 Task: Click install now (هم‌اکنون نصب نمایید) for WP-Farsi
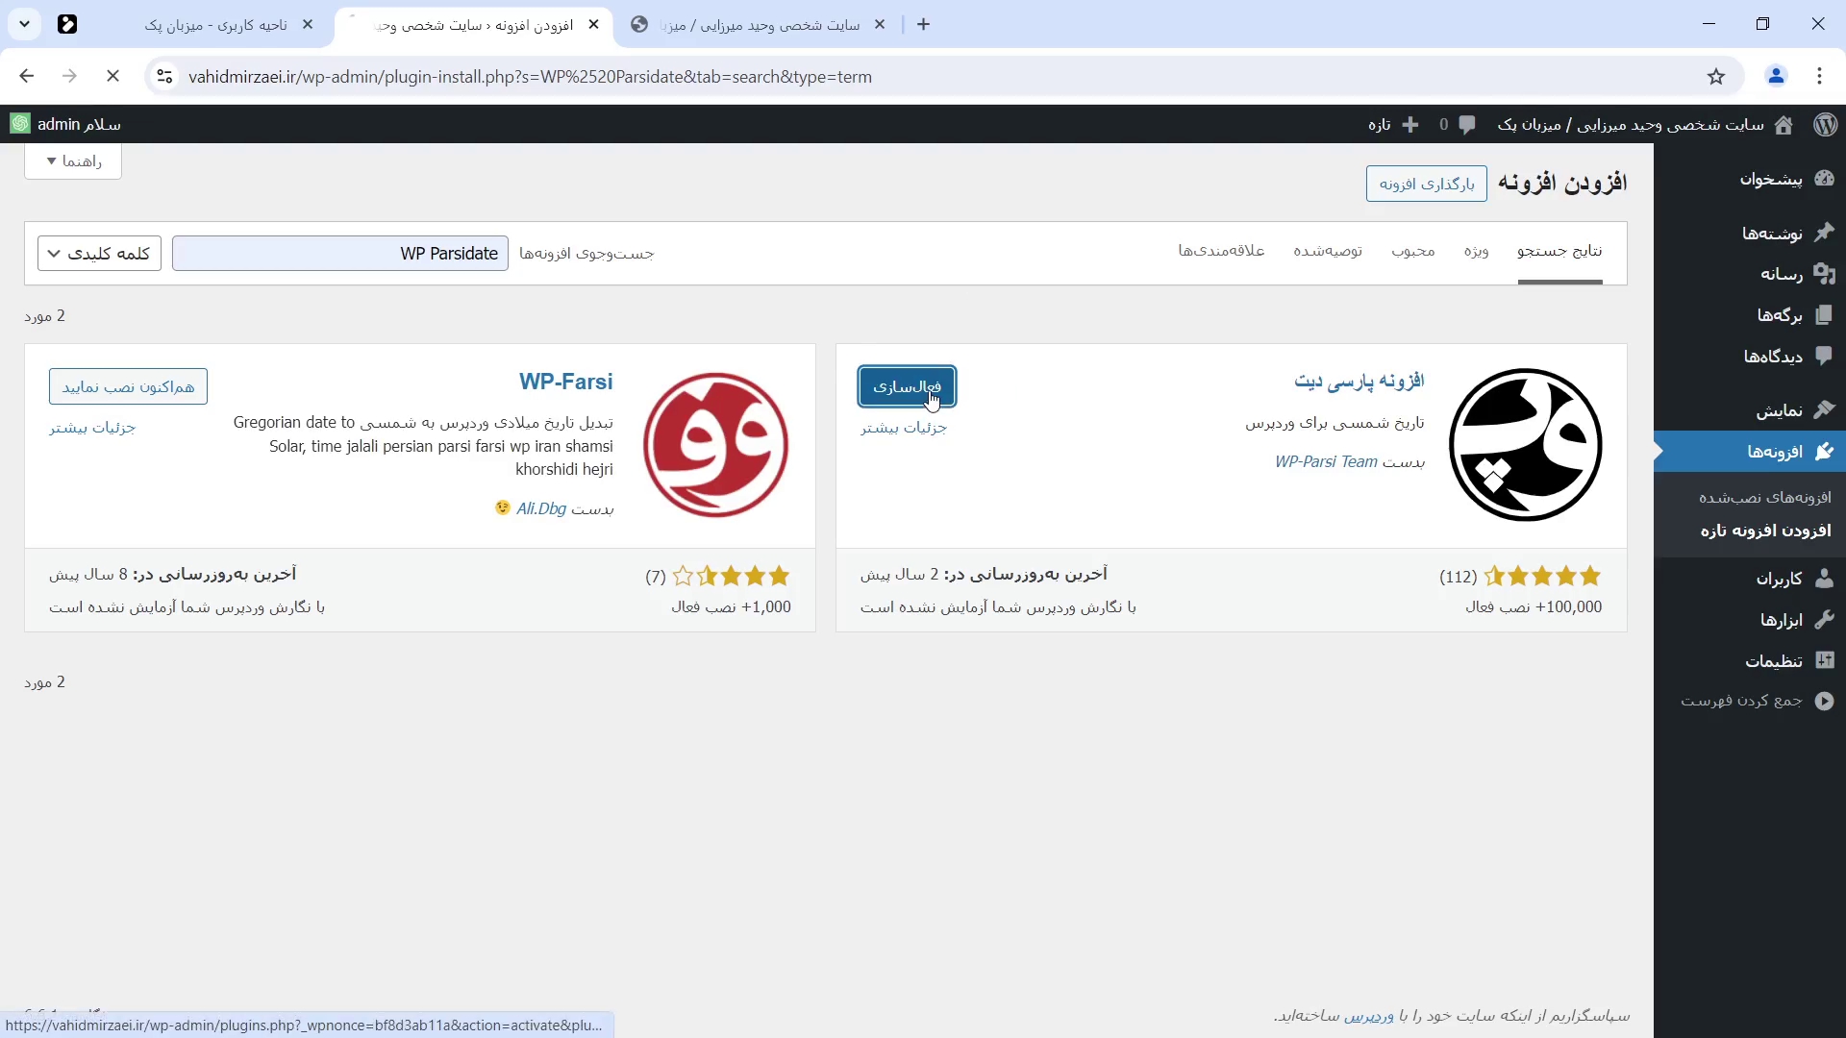[128, 386]
